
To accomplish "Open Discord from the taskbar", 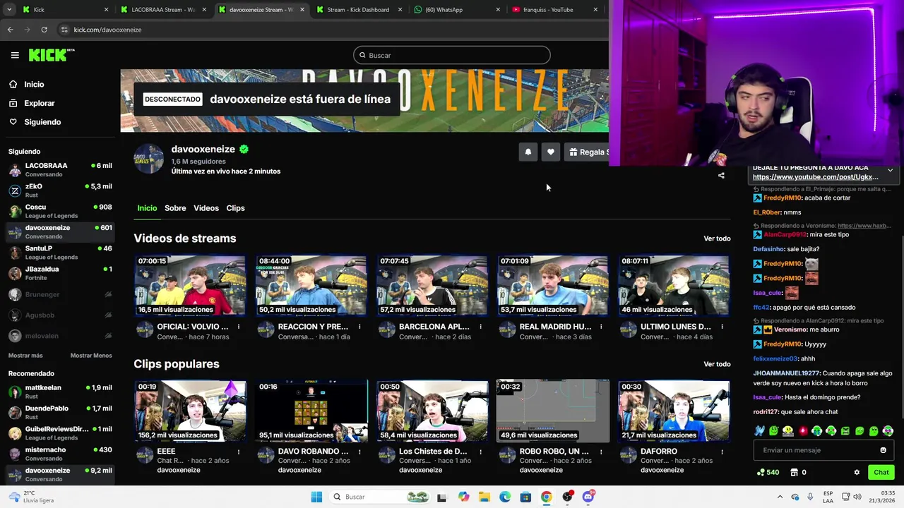I will [x=588, y=497].
